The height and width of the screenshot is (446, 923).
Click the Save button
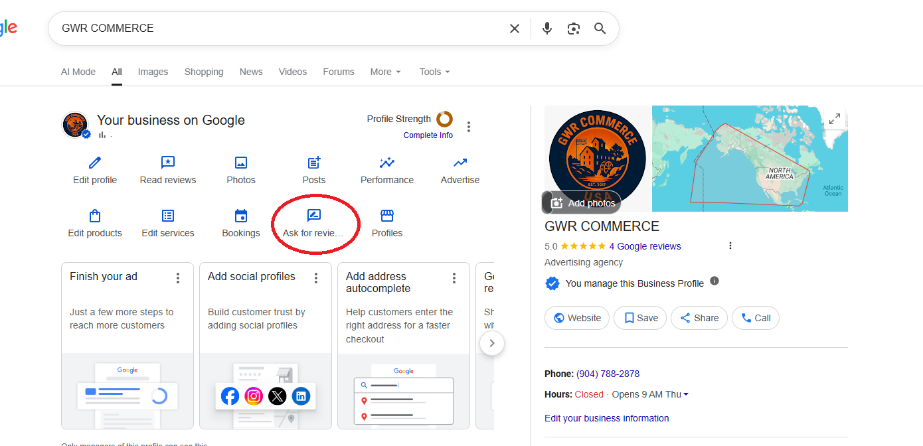click(640, 318)
